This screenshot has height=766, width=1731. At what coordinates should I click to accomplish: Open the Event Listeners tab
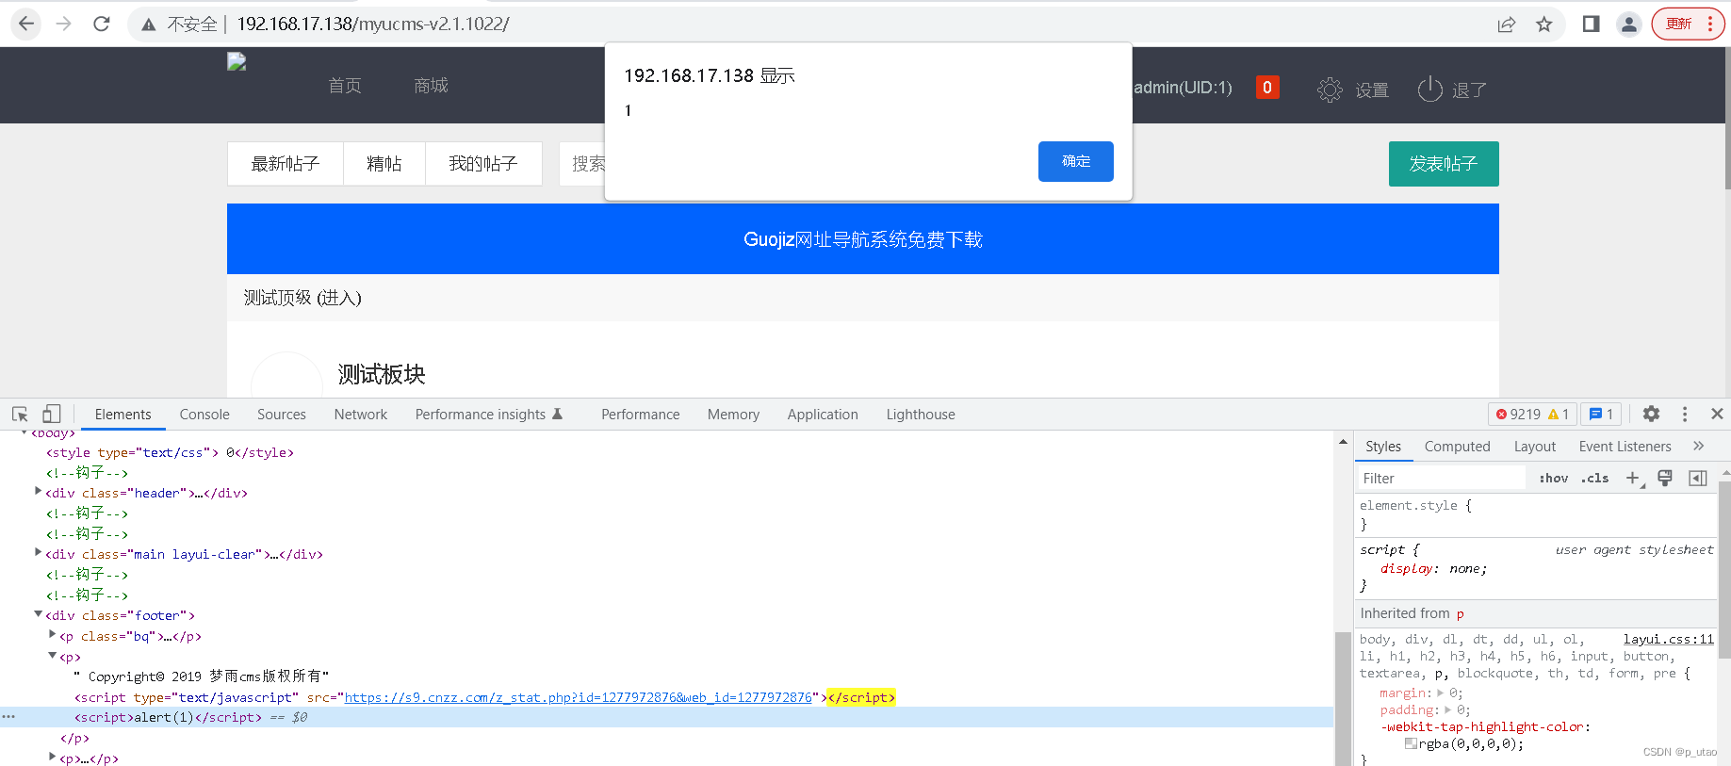click(1625, 447)
